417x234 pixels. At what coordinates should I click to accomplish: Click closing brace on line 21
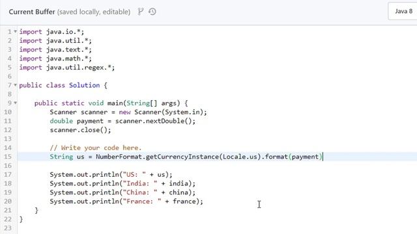click(x=36, y=211)
